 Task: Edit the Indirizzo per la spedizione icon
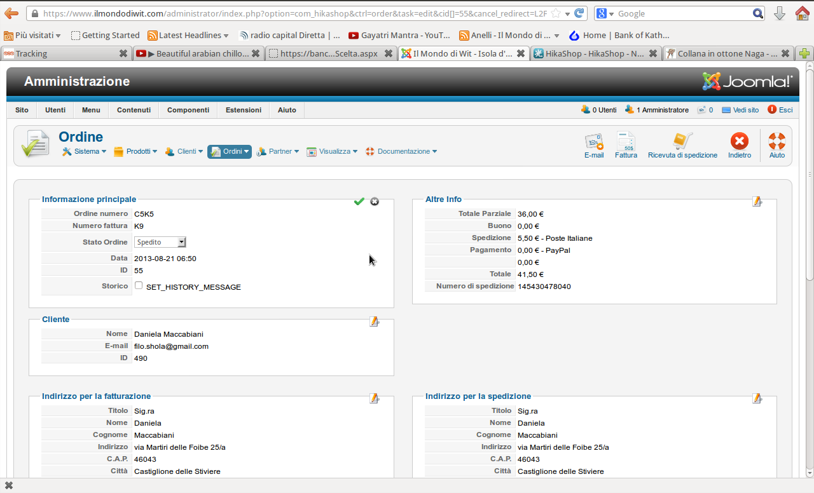[757, 398]
